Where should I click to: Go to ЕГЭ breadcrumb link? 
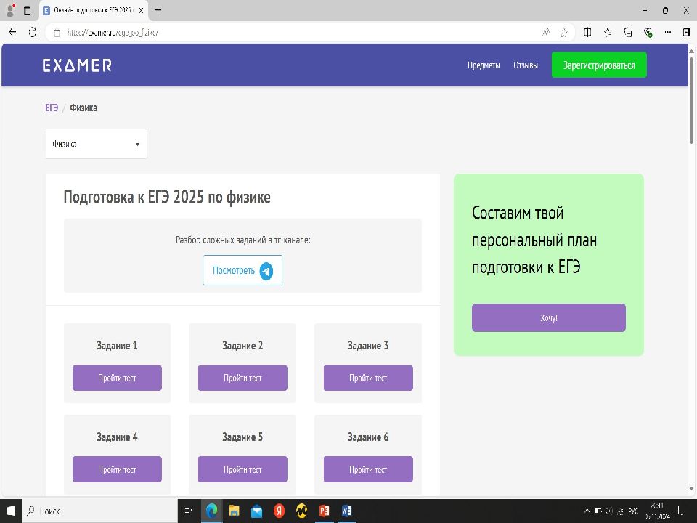point(52,108)
